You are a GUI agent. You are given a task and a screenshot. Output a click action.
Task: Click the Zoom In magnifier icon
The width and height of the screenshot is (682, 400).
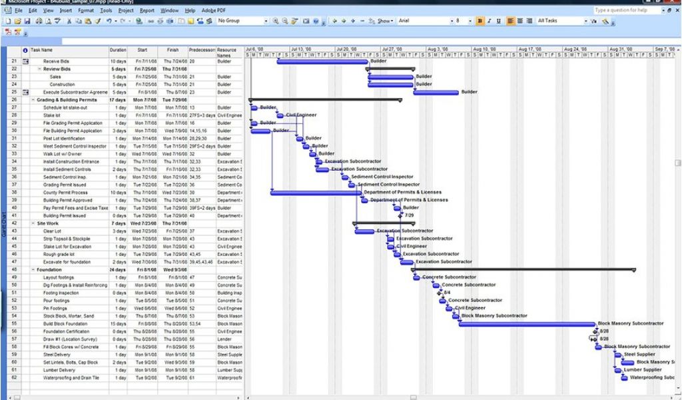pyautogui.click(x=275, y=21)
